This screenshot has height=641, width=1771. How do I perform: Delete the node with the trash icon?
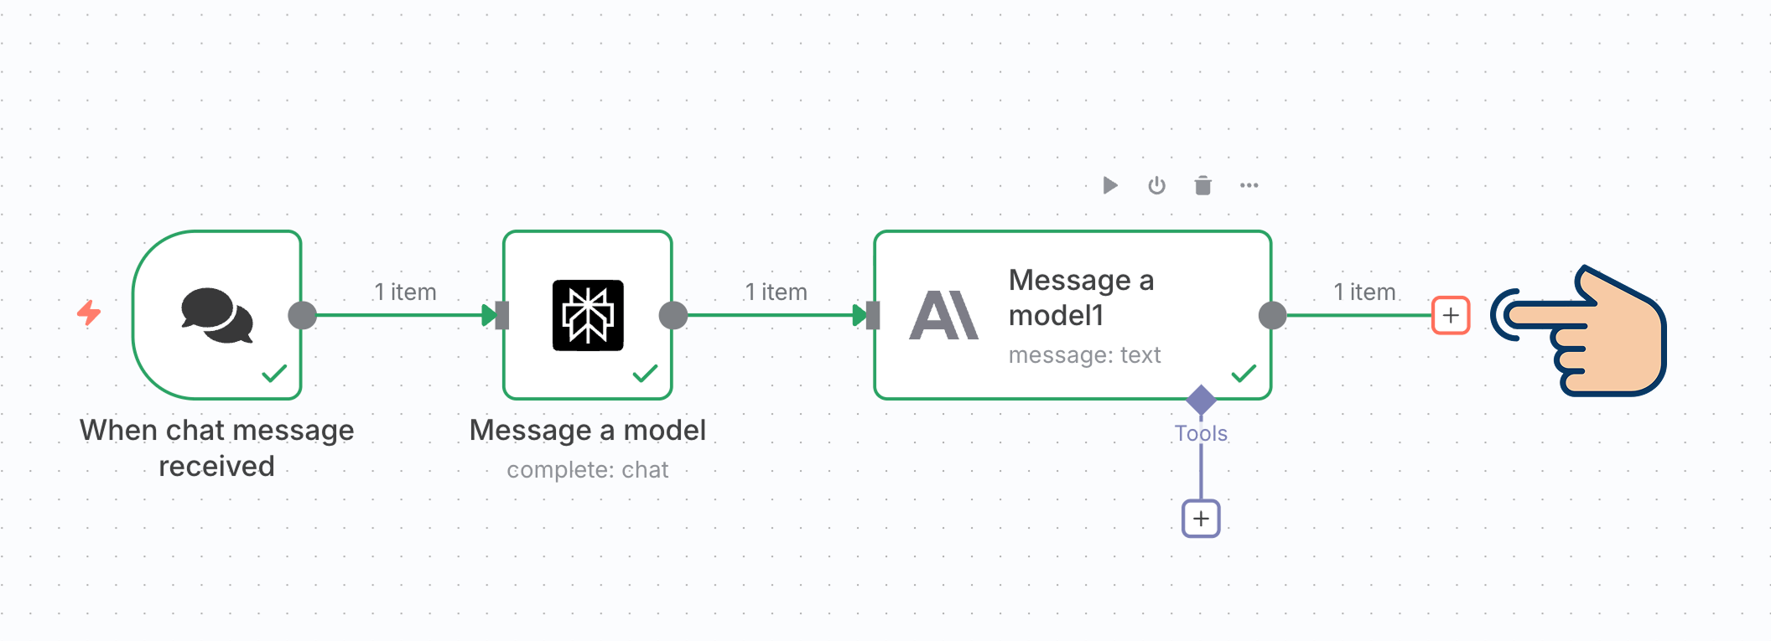click(x=1202, y=185)
